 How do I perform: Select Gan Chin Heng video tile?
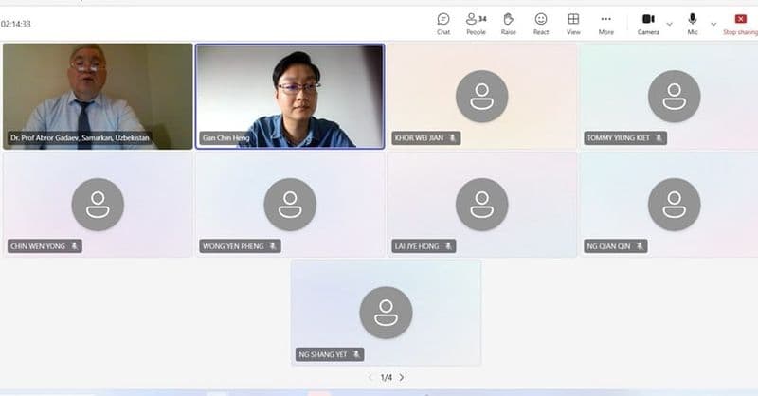(290, 97)
